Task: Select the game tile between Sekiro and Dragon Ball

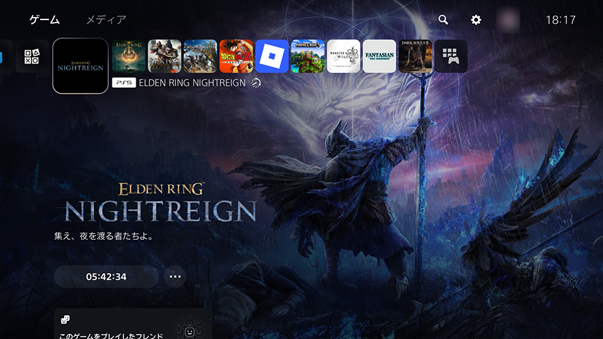Action: [200, 56]
